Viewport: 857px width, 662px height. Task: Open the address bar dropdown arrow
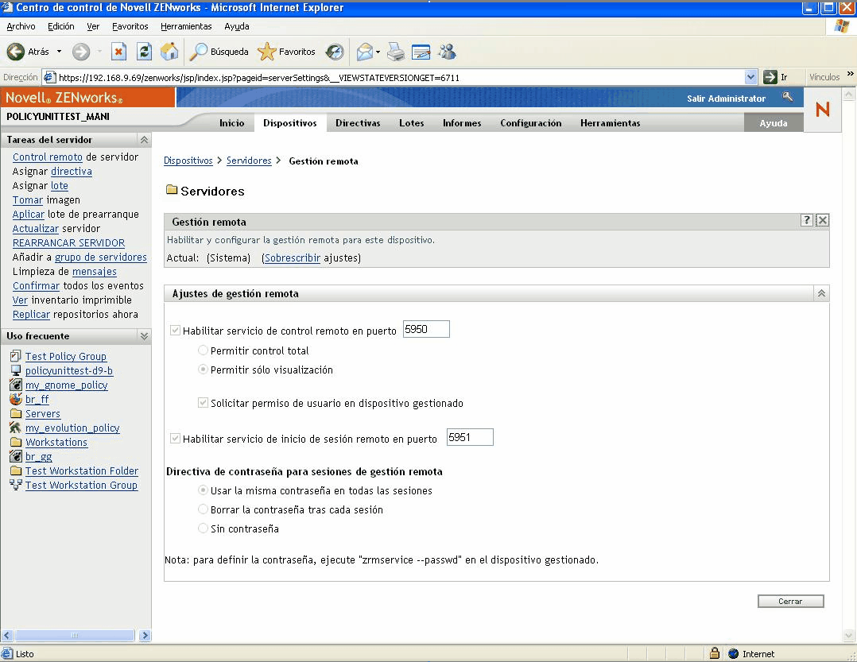751,77
